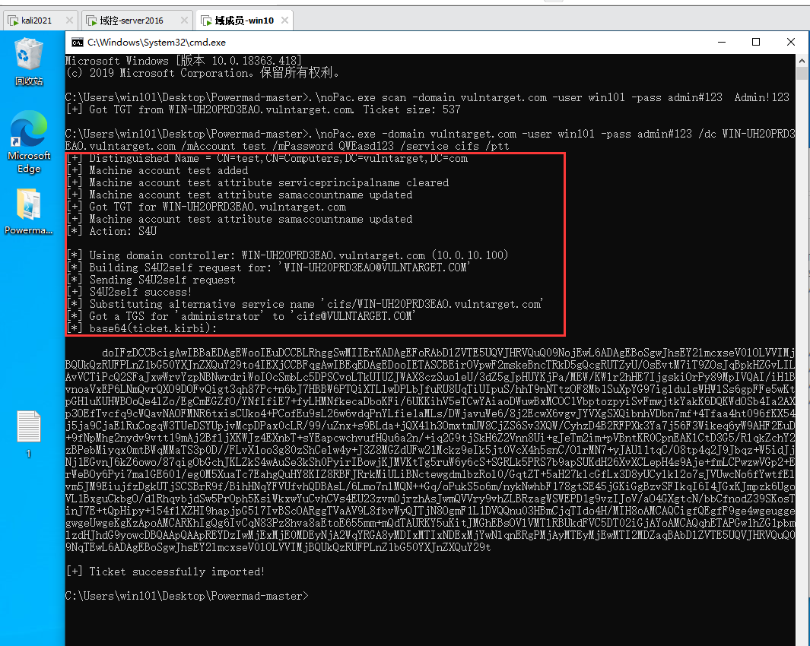
Task: Minimize the cmd.exe window
Action: click(722, 43)
